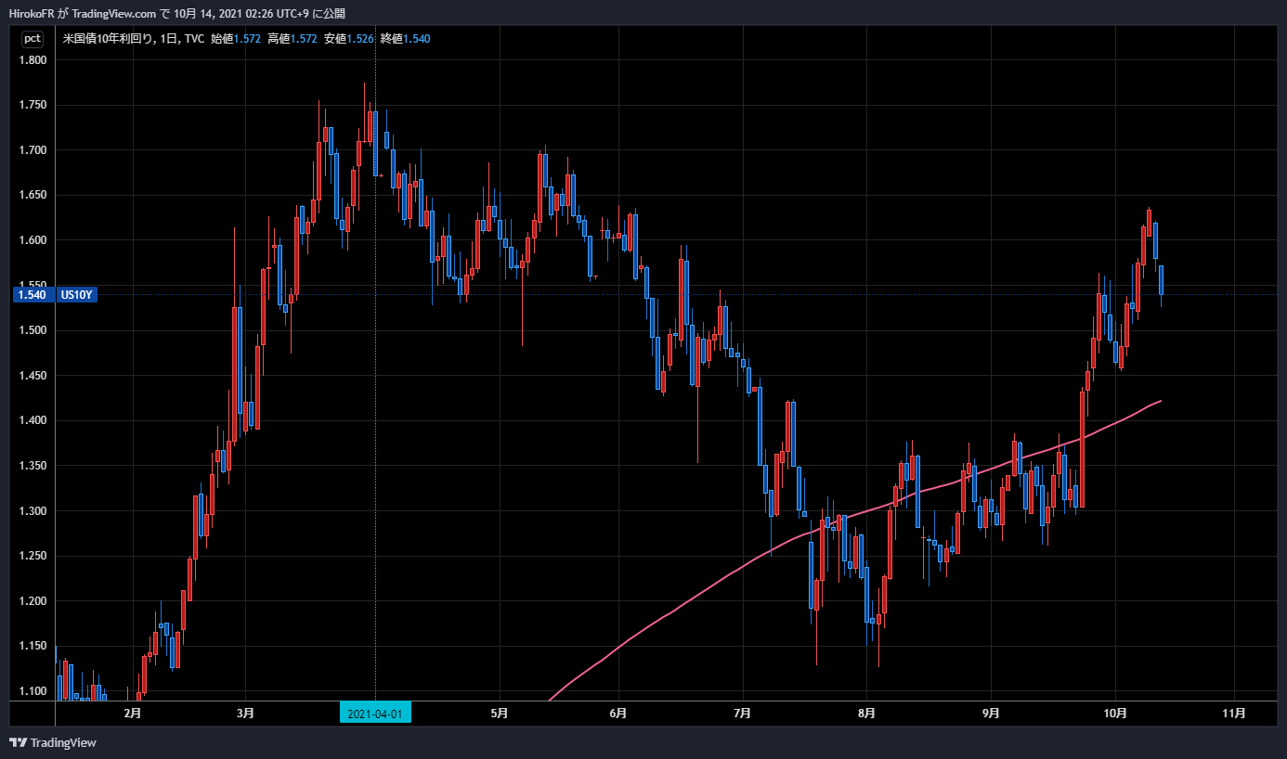The image size is (1287, 759).
Task: Click the 安値 1.526 low value
Action: [349, 38]
